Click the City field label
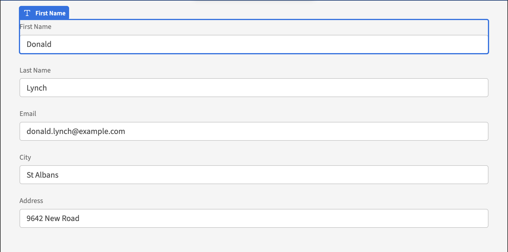The image size is (508, 252). click(25, 157)
